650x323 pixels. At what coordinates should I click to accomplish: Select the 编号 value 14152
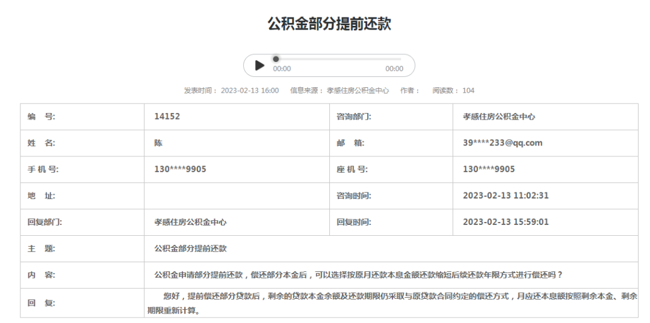click(x=167, y=117)
